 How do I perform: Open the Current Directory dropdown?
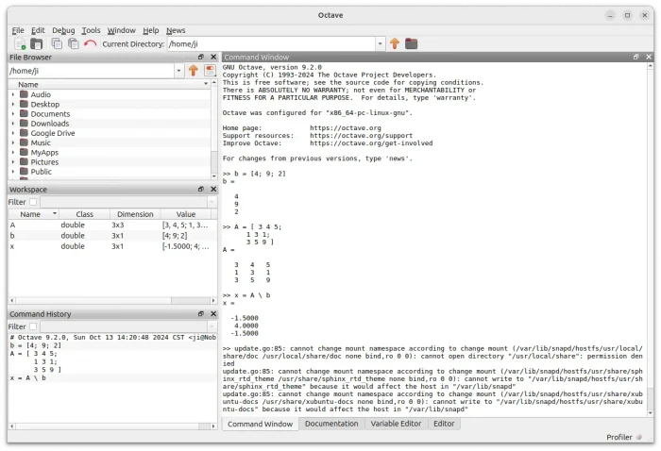(x=380, y=43)
